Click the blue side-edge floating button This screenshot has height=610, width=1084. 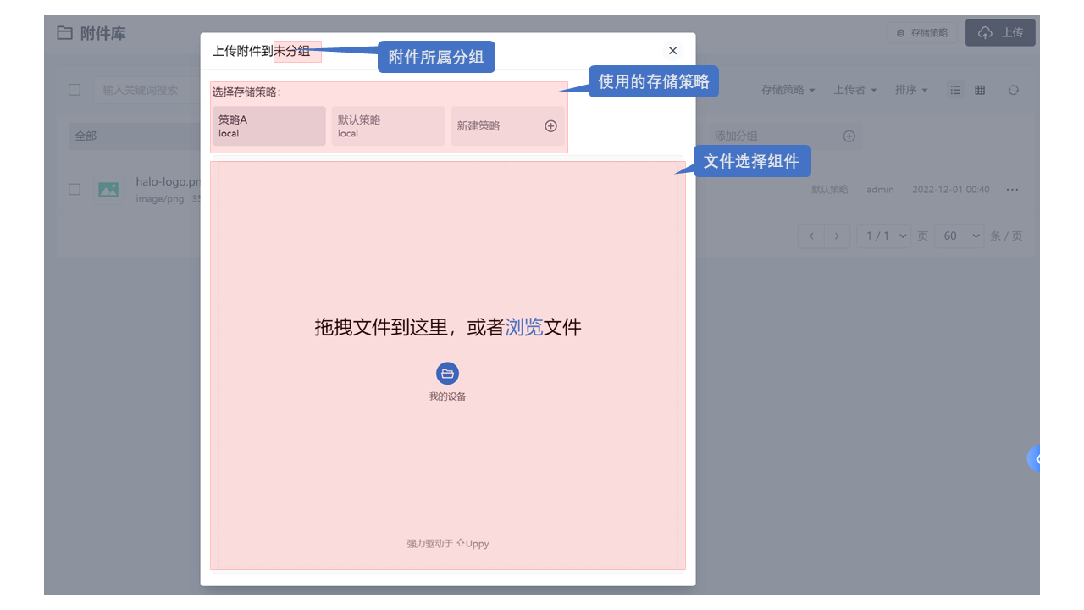tap(1034, 458)
